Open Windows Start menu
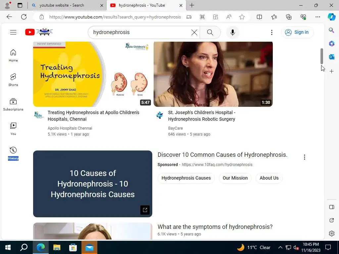The height and width of the screenshot is (254, 339). (8, 247)
